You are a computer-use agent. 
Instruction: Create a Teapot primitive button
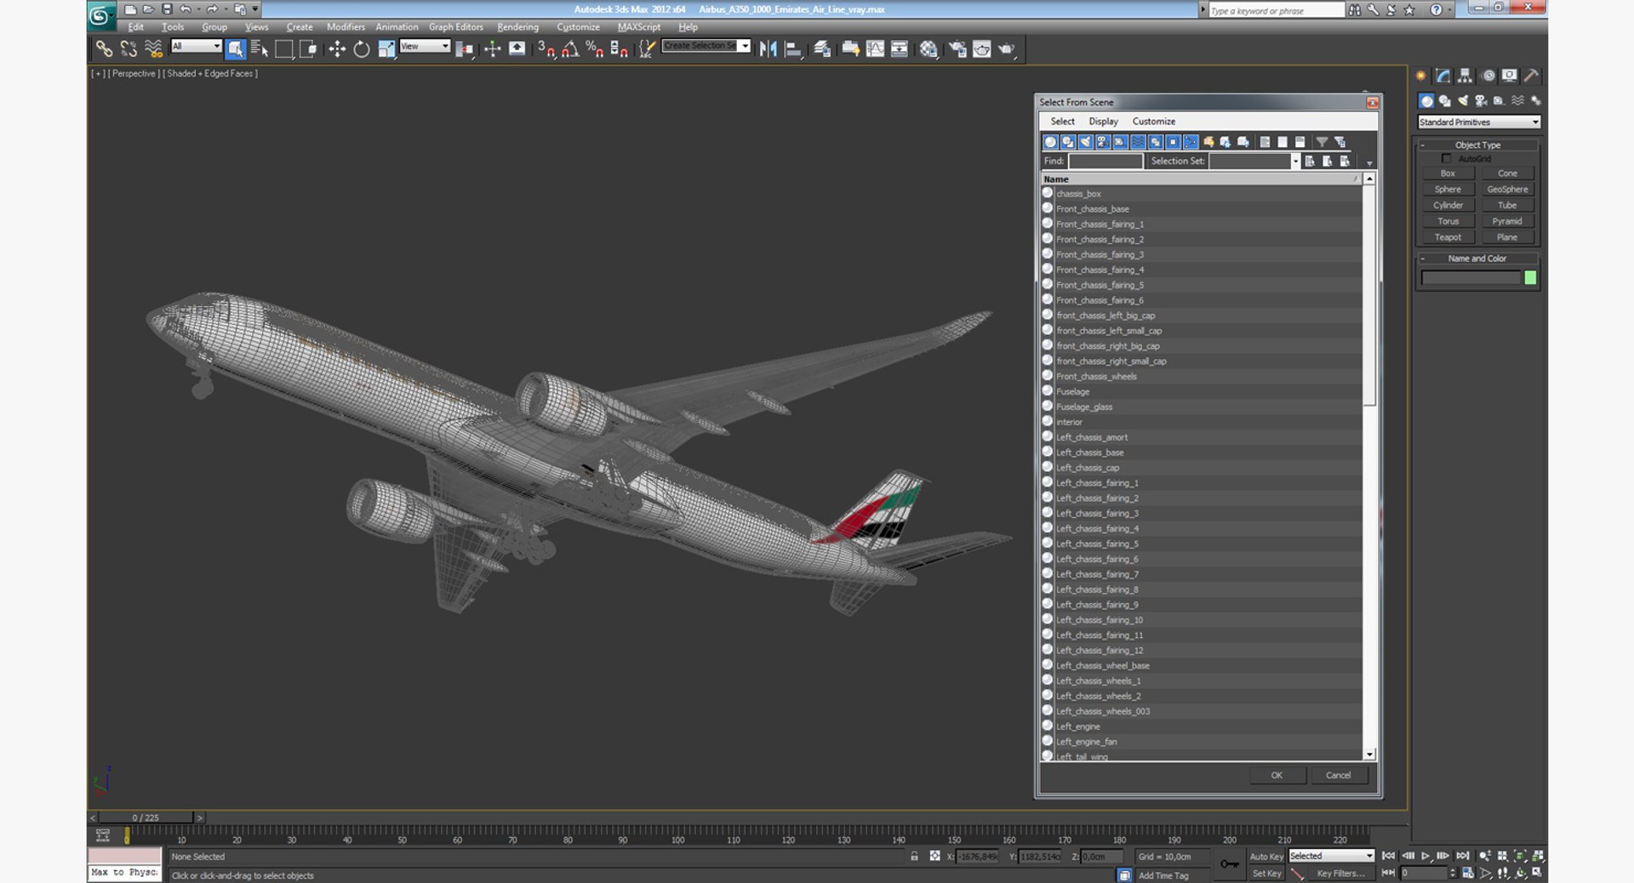tap(1448, 237)
